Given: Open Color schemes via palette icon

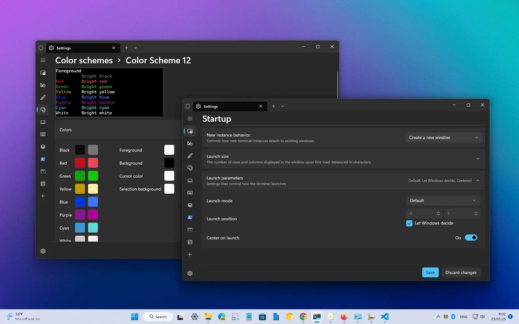Looking at the screenshot, I should click(x=190, y=168).
